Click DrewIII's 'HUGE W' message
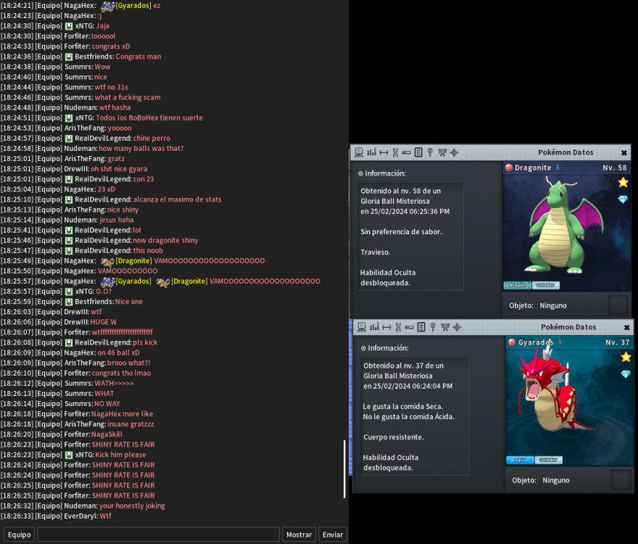Viewport: 638px width, 544px height. tap(104, 321)
